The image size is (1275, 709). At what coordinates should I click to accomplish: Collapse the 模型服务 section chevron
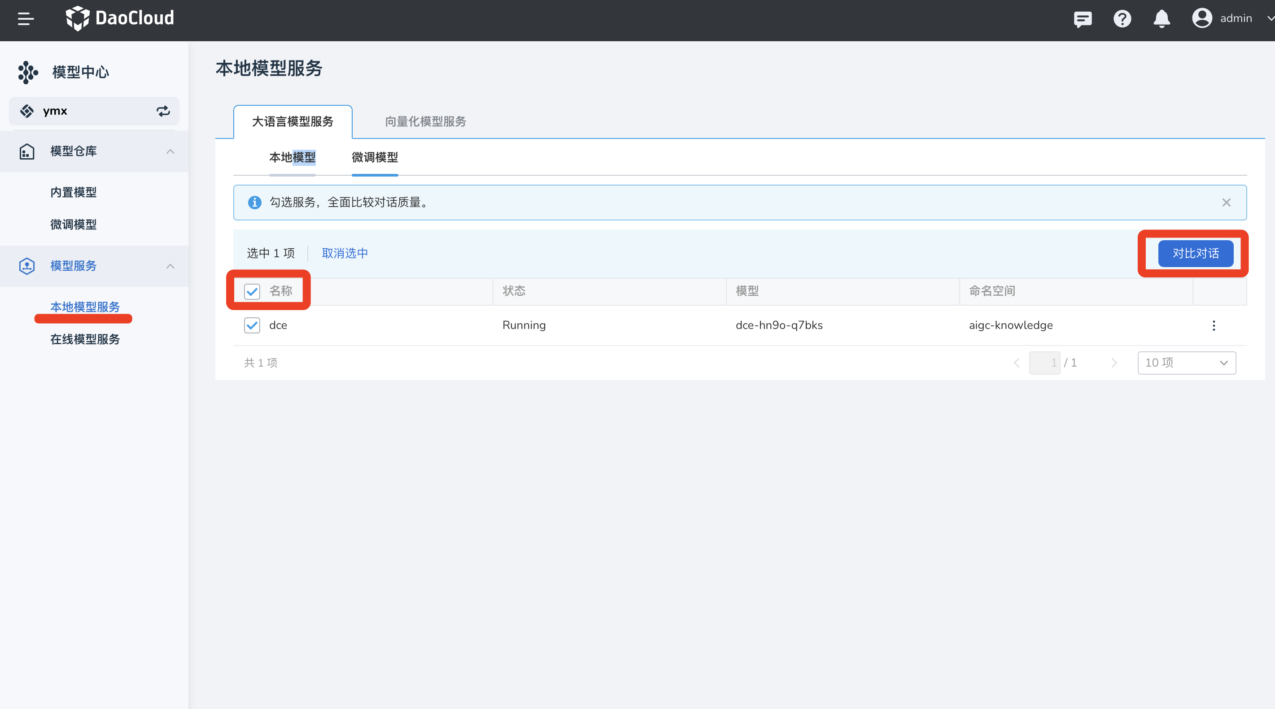[x=170, y=266]
